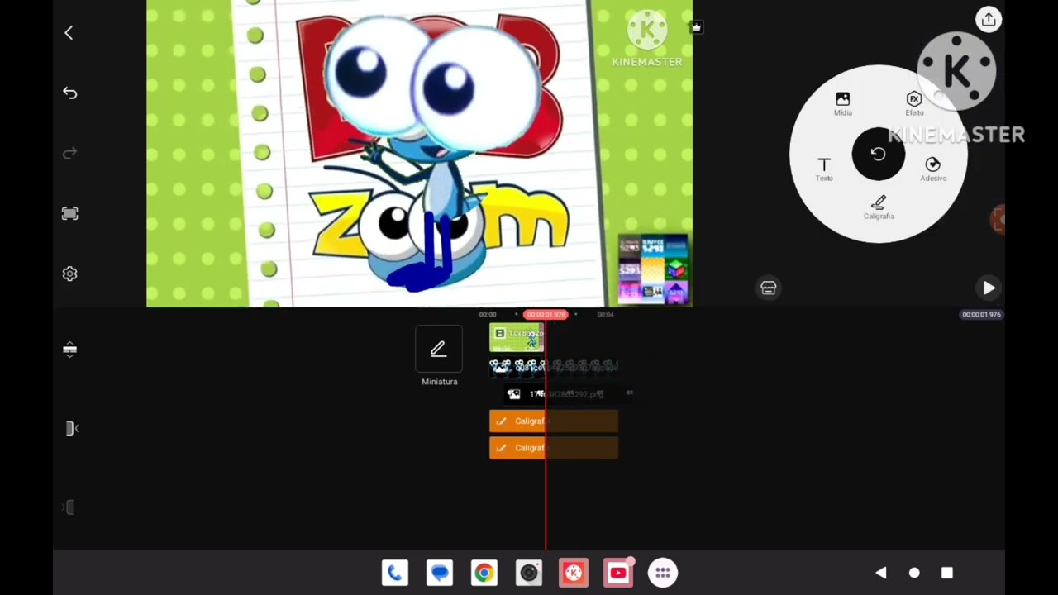Open the Messages app in the taskbar
Viewport: 1058px width, 595px height.
pyautogui.click(x=440, y=573)
